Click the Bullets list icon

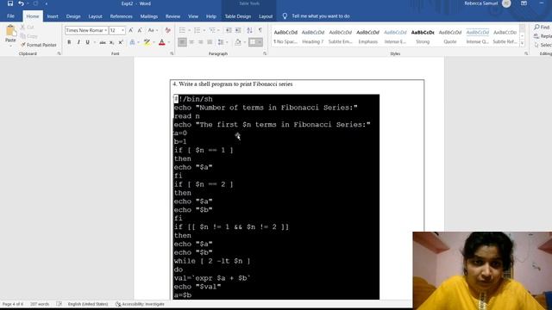click(182, 31)
